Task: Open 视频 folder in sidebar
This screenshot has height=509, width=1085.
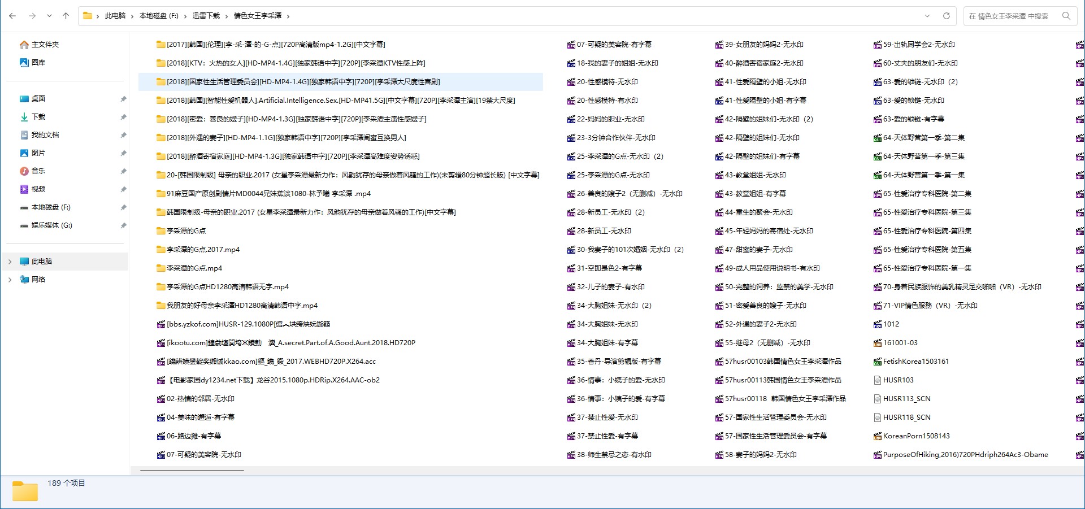Action: click(38, 189)
